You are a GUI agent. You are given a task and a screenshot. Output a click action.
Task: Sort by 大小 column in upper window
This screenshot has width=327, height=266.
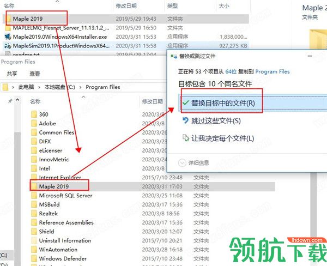coord(224,6)
